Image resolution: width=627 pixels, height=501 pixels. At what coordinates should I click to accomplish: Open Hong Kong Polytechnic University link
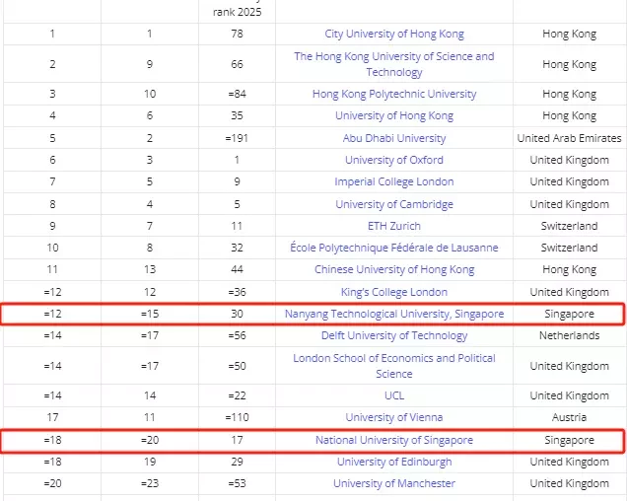pyautogui.click(x=394, y=94)
